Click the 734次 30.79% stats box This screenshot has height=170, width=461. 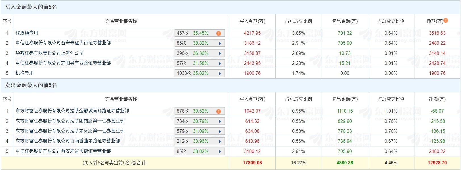tap(200, 121)
